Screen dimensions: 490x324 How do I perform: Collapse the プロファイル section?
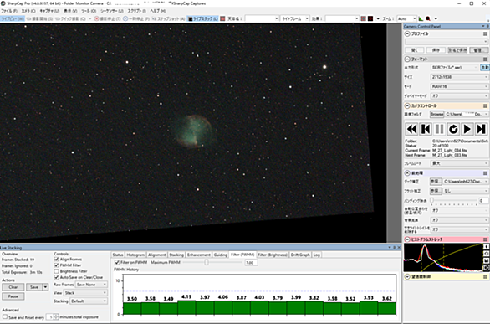(407, 33)
